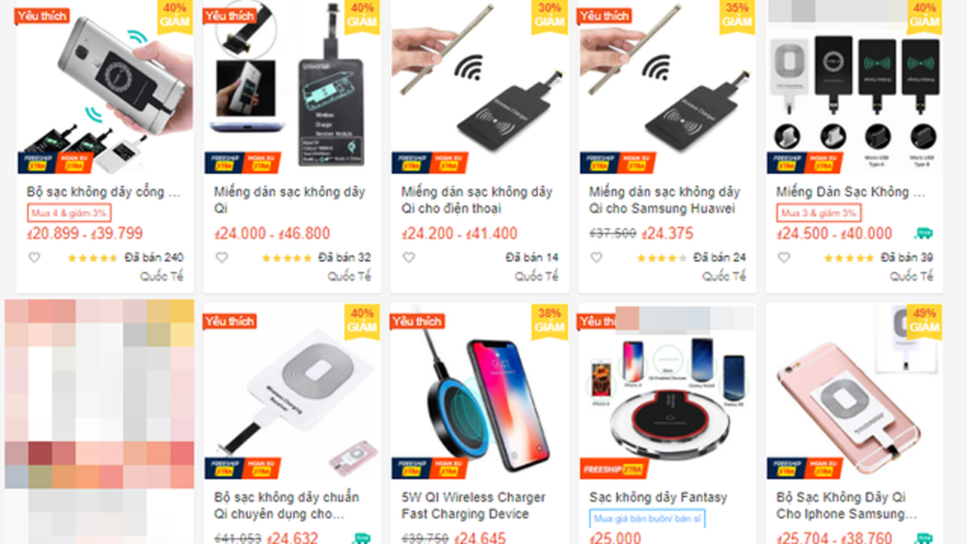Open 'Sạc không dây Fantasy' product link
Image resolution: width=967 pixels, height=544 pixels.
click(658, 497)
